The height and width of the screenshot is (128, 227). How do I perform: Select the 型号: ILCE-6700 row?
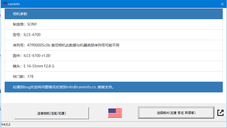click(x=114, y=35)
